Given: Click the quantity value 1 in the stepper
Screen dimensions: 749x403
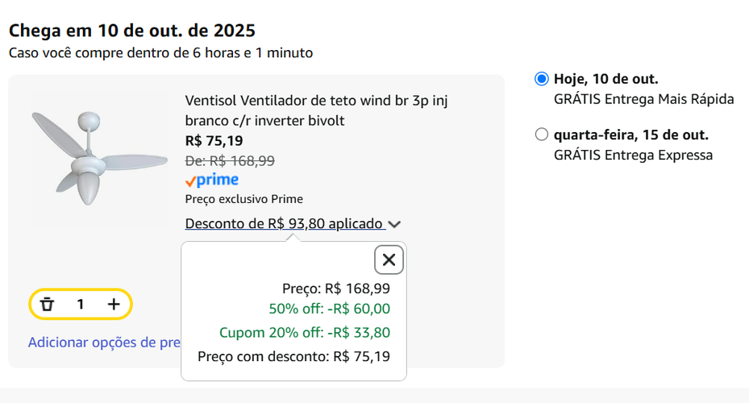Looking at the screenshot, I should (x=81, y=304).
